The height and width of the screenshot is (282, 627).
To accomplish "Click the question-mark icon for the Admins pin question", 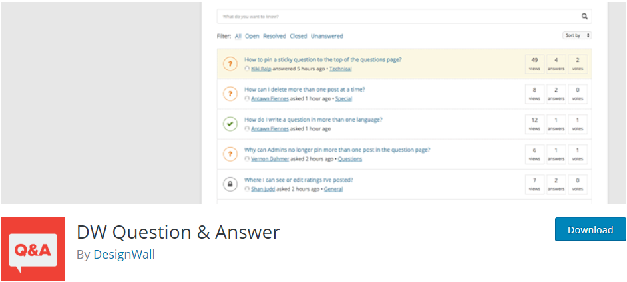I will 230,154.
